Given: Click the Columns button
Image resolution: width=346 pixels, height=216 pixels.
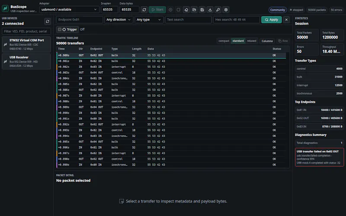Looking at the screenshot, I should coord(267,41).
